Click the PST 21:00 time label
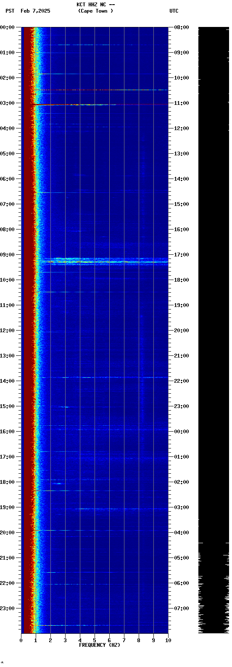The width and height of the screenshot is (232, 667). 7,558
